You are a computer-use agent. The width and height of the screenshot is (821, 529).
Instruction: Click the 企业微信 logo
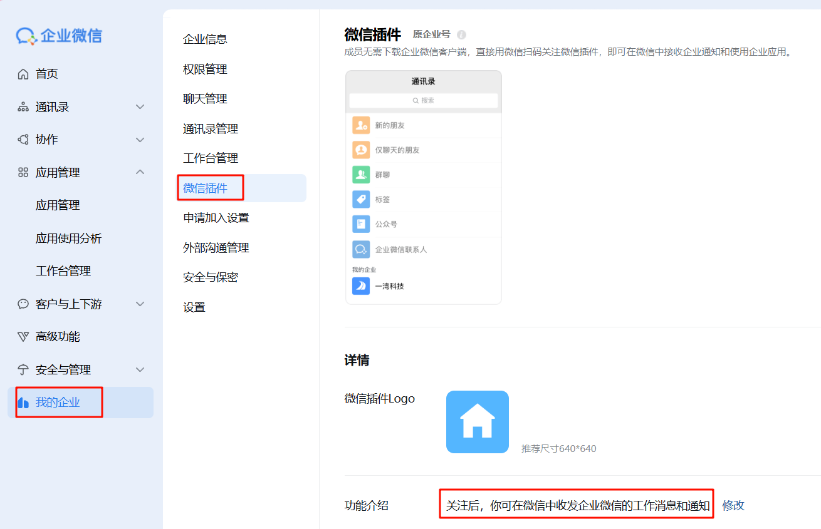[x=59, y=36]
